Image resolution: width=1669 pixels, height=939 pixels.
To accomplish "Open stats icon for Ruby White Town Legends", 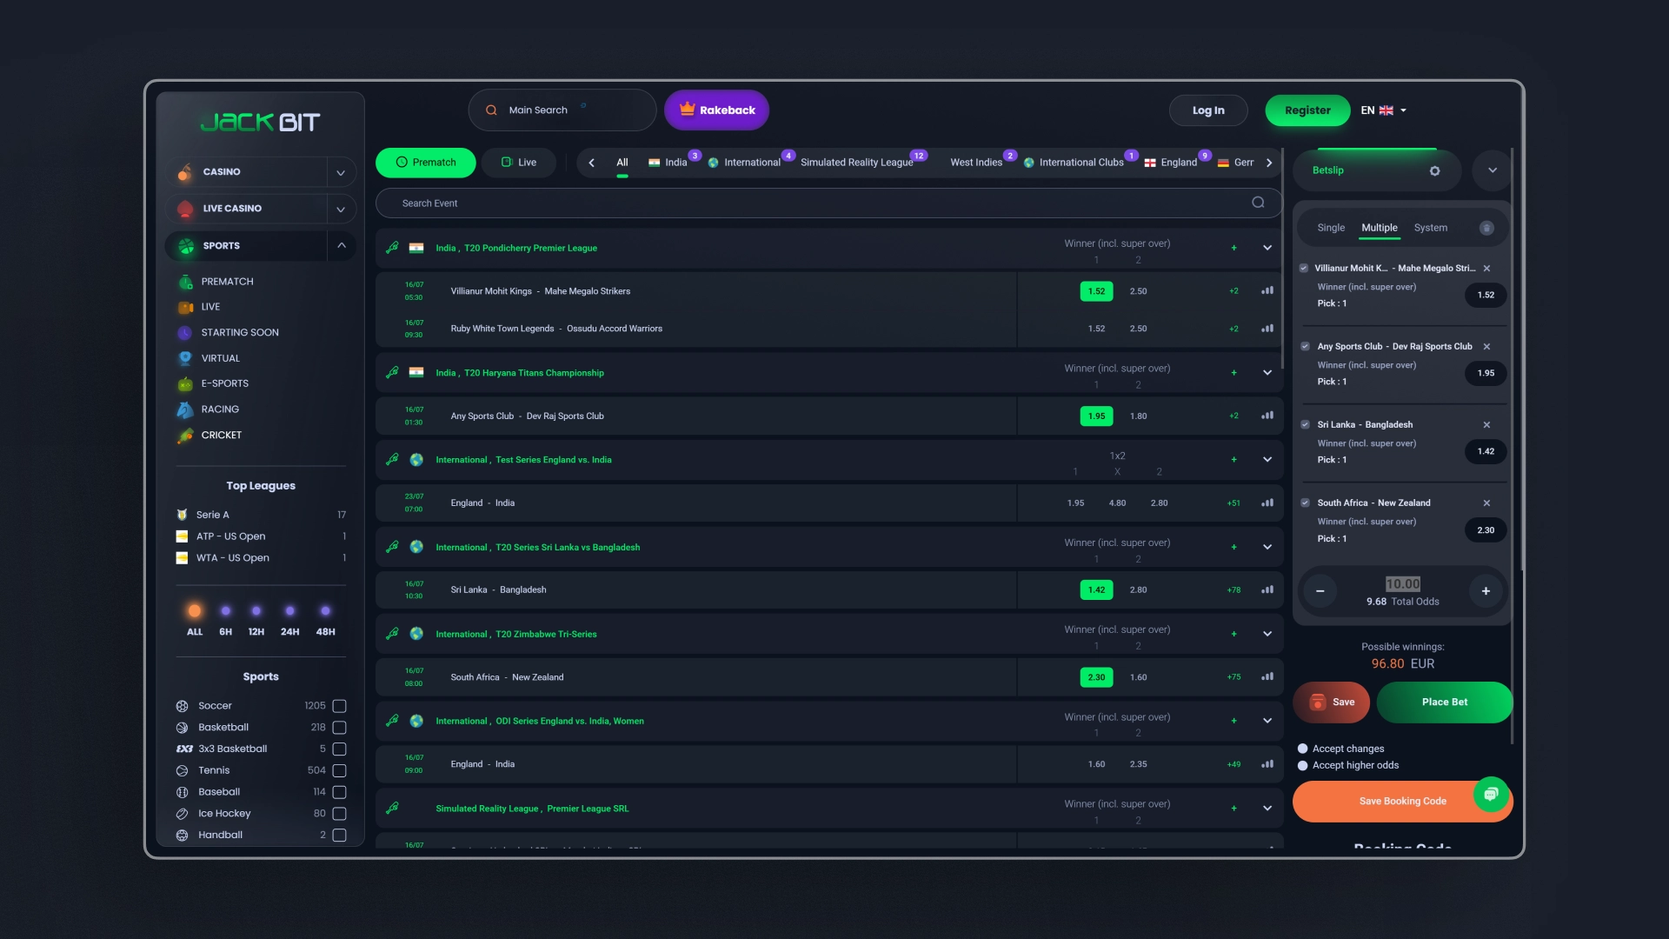I will (1267, 329).
